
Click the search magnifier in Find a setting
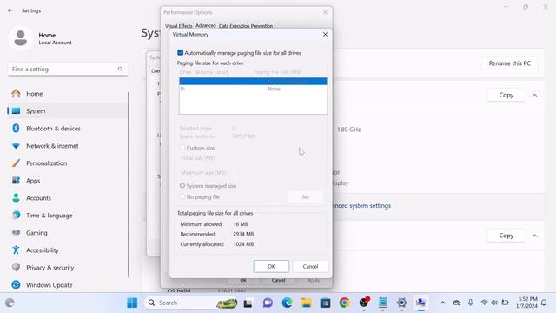120,70
